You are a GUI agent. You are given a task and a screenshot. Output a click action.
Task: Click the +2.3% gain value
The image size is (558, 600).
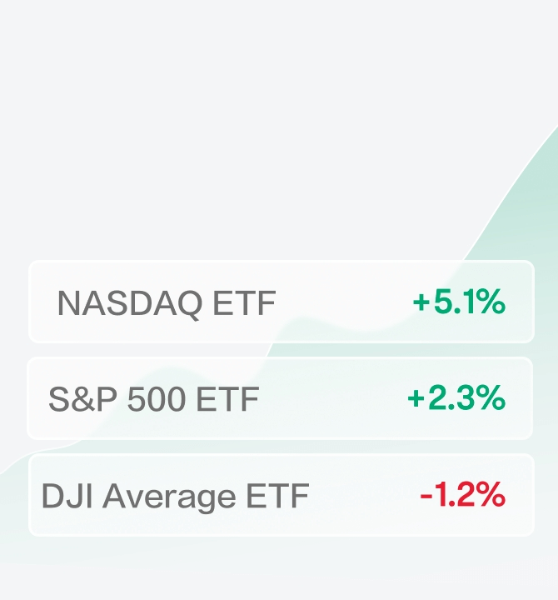pos(456,398)
